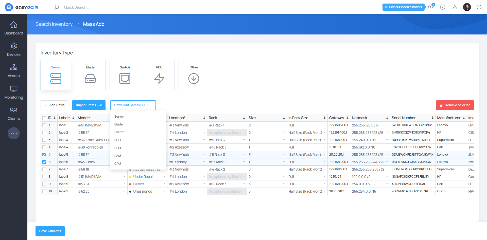Check the row 1 checkbox

[44, 125]
